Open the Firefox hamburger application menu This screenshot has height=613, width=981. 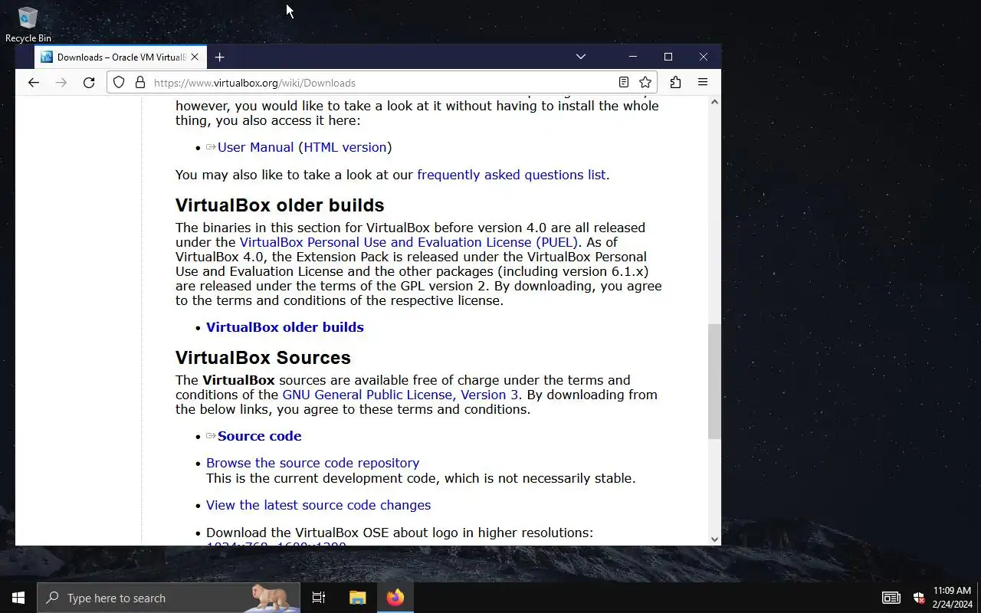tap(702, 83)
